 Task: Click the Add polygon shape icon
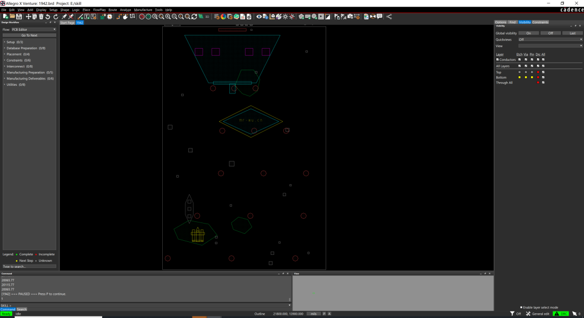pos(301,16)
